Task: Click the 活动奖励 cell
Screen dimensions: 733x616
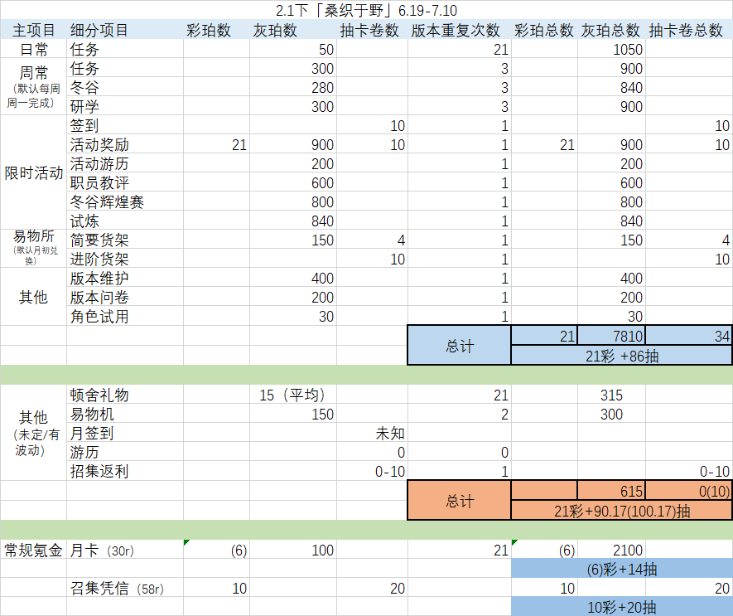Action: [125, 144]
